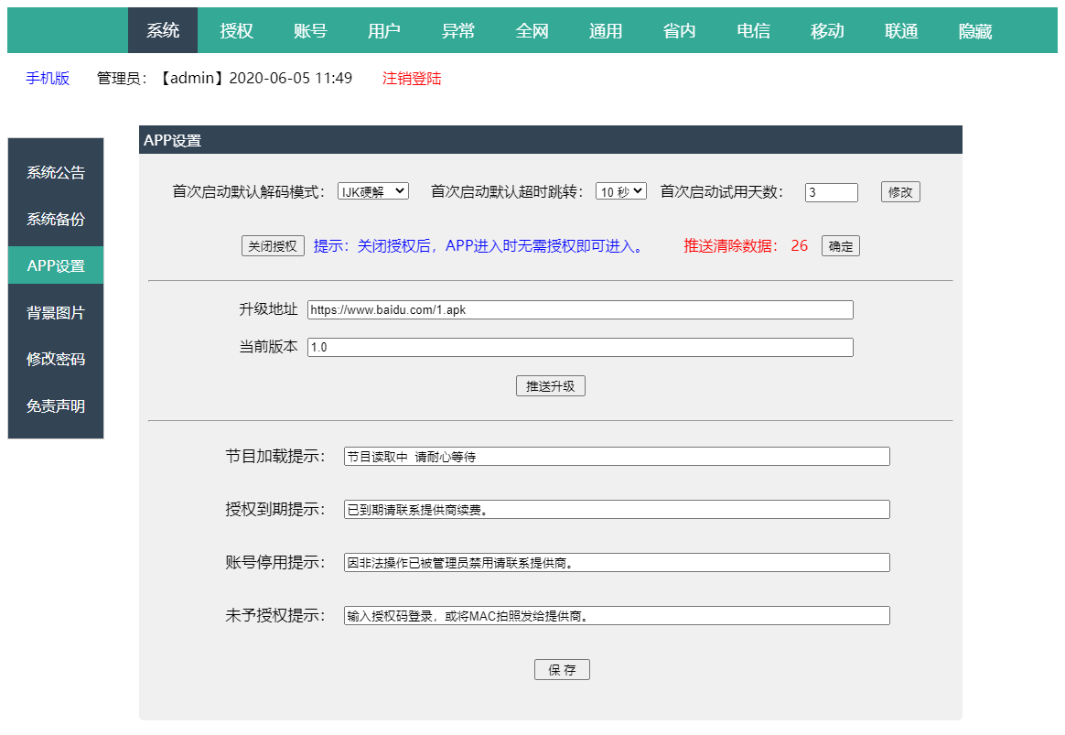The height and width of the screenshot is (735, 1065).
Task: Open the 授权 tab in top navigation
Action: (236, 31)
